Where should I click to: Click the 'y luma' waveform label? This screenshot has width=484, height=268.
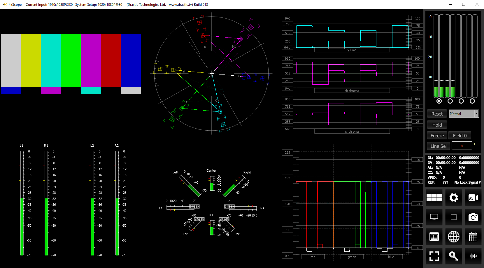[x=352, y=50]
